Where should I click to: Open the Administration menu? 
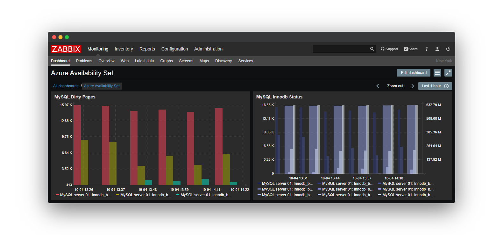pyautogui.click(x=208, y=49)
